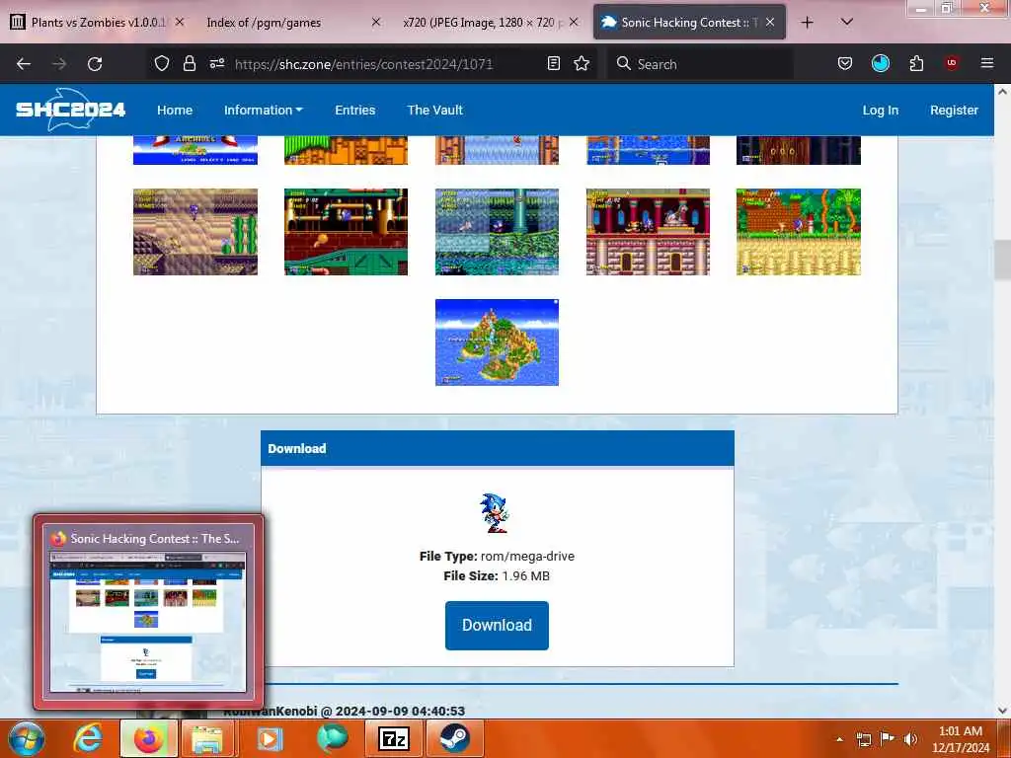Open site permissions icon in address bar
Image resolution: width=1011 pixels, height=758 pixels.
(x=216, y=63)
